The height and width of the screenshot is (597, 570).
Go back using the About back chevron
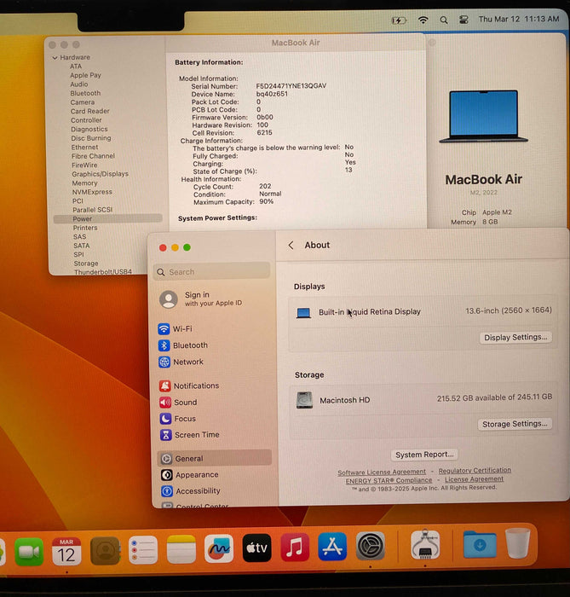(291, 246)
